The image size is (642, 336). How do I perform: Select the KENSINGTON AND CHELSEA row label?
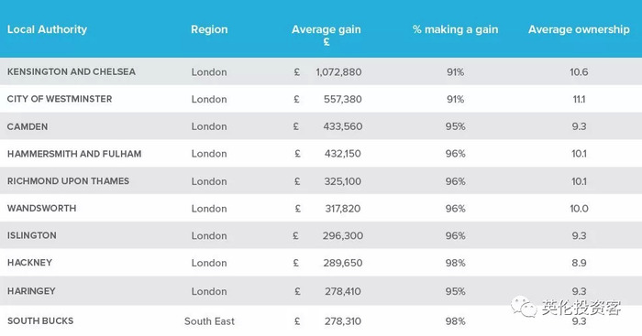tap(72, 71)
